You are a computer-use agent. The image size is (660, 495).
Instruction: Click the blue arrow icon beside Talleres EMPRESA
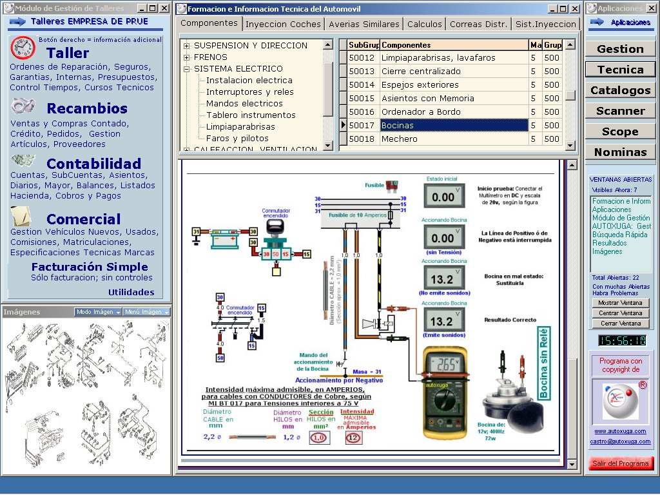coord(17,21)
